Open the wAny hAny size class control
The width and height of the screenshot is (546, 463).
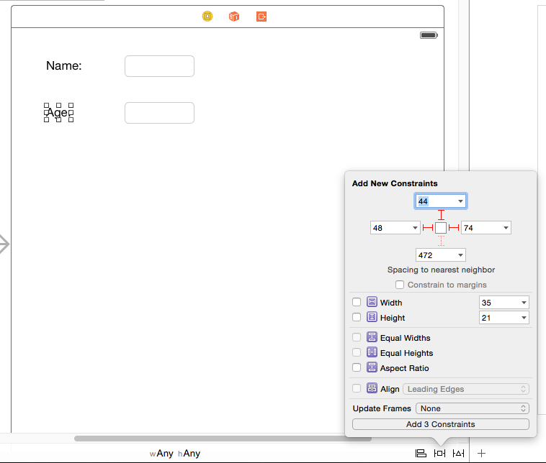point(174,454)
